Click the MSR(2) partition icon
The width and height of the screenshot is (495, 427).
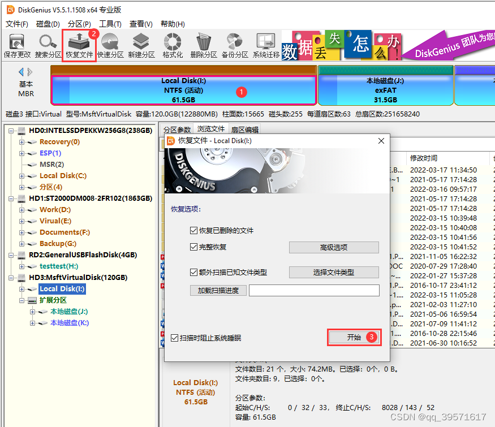click(x=32, y=165)
